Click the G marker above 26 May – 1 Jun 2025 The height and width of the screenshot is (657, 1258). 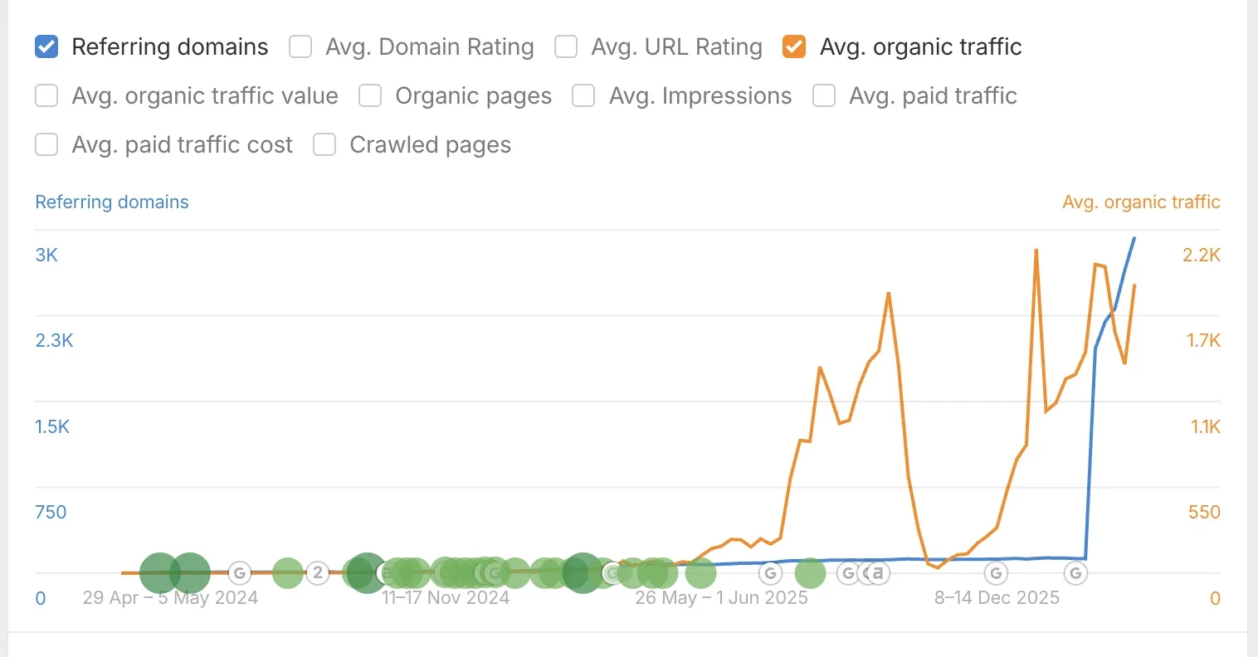[770, 572]
